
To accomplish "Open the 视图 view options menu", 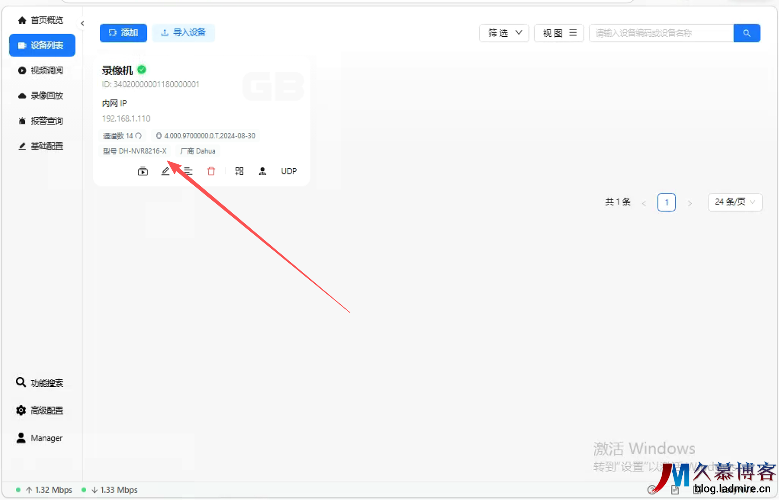I will (559, 33).
